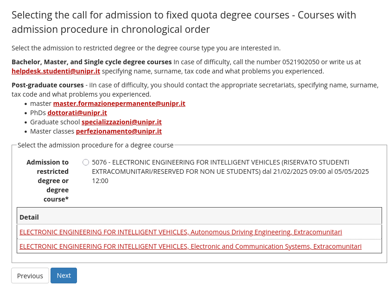Click the page heading about fixed quota courses
Screen dimensions: 389x288
184,22
